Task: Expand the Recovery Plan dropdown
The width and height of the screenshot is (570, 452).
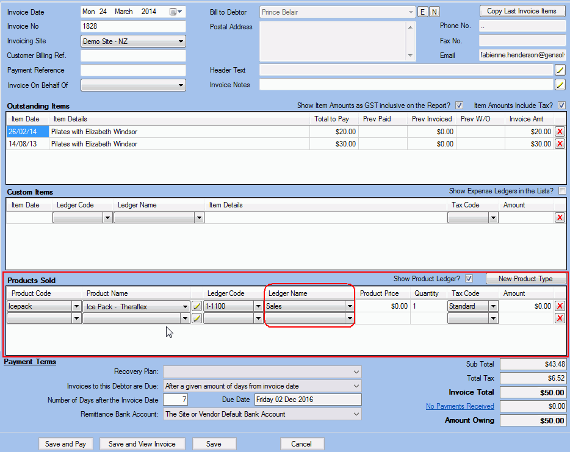Action: tap(356, 371)
